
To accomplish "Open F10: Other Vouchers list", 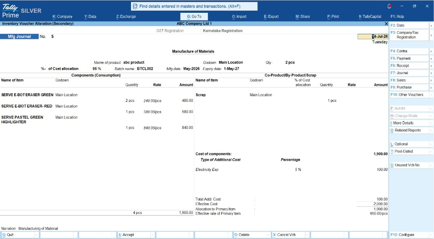I will [409, 95].
